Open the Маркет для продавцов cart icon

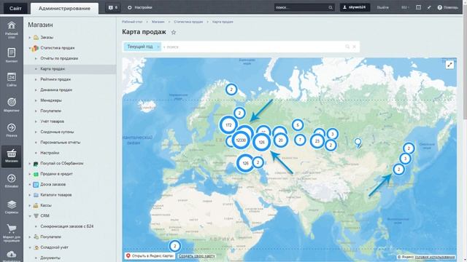[12, 233]
